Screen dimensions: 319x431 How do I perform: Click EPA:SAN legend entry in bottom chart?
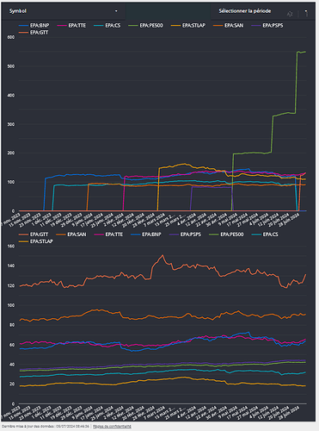[71, 234]
